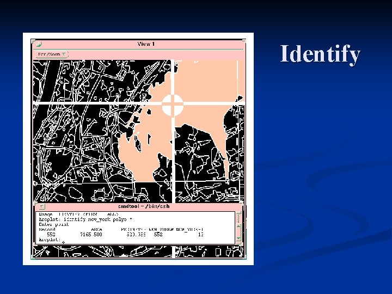Click the NEW_YORK-ID value 13
This screenshot has height=294, width=392.
pos(200,235)
